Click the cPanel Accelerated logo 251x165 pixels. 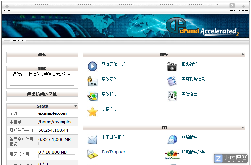coord(202,27)
